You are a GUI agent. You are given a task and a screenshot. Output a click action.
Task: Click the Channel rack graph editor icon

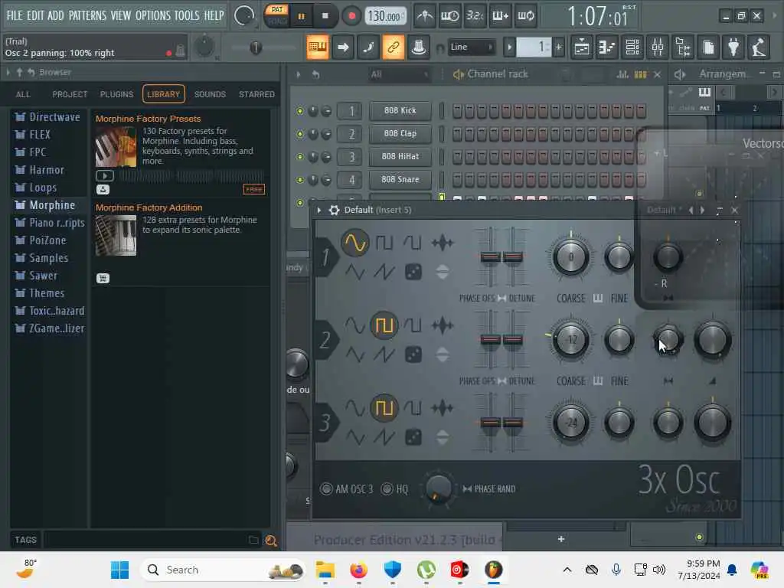[x=622, y=74]
